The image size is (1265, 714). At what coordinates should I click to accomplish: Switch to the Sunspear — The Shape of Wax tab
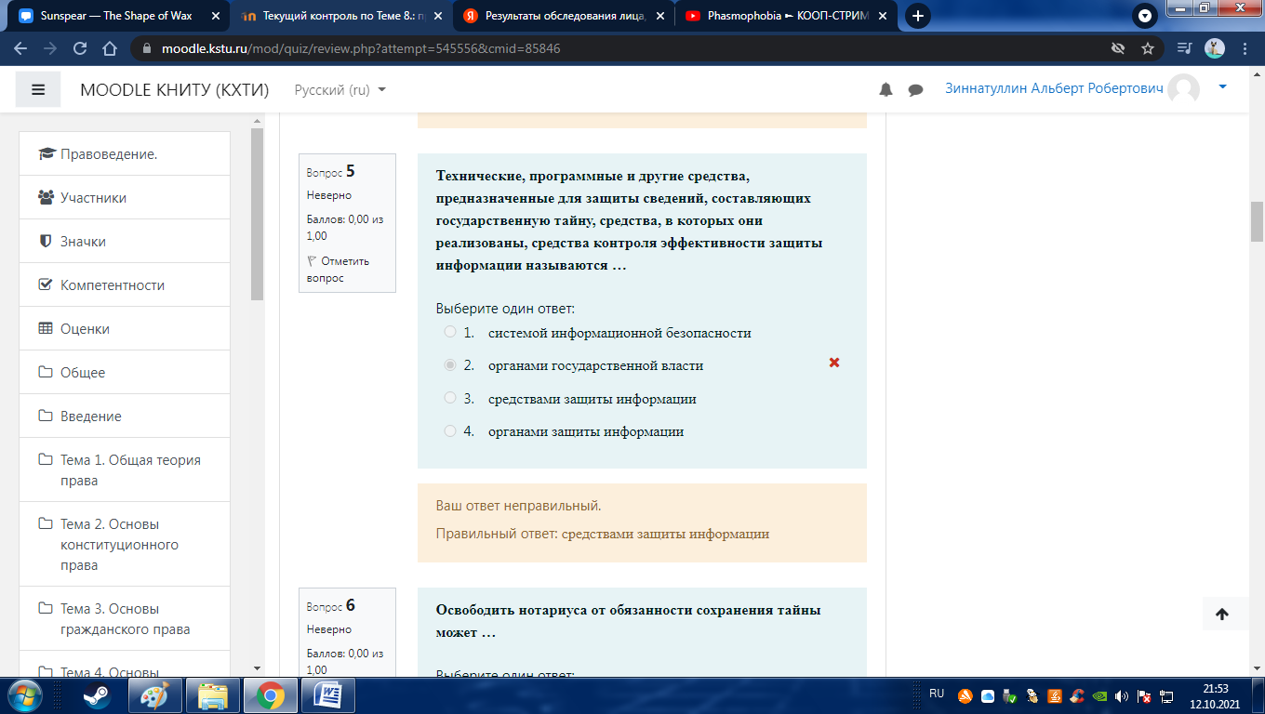tap(116, 16)
